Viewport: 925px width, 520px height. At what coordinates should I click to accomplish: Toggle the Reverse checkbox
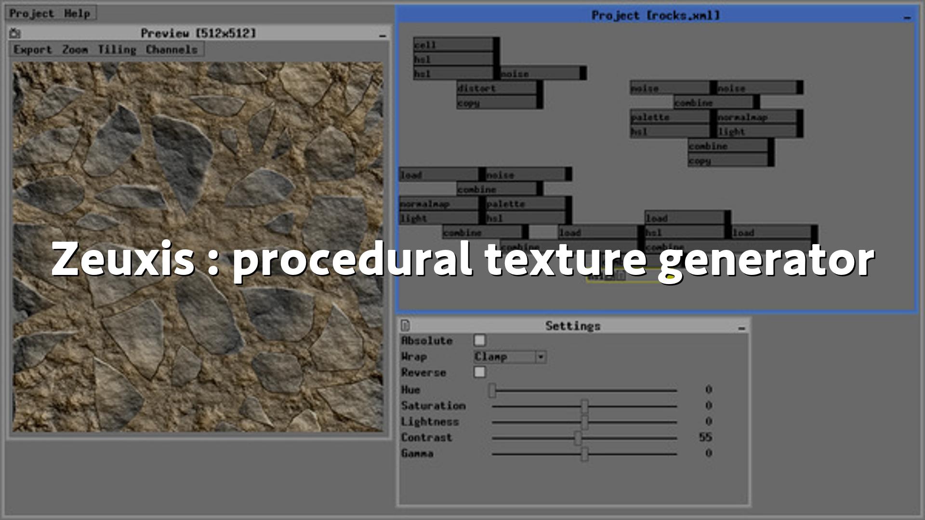click(x=480, y=372)
